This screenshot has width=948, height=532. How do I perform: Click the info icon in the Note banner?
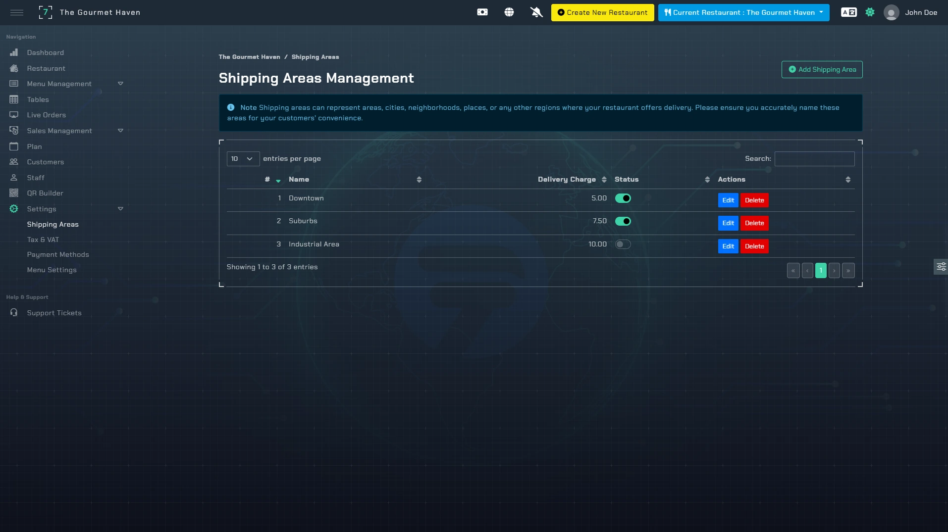[x=231, y=107]
